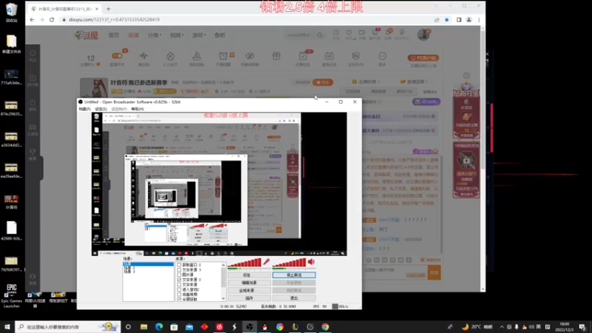Uncheck the last visible source checkbox in OBS
Viewport: 592px width, 333px height.
(x=179, y=299)
